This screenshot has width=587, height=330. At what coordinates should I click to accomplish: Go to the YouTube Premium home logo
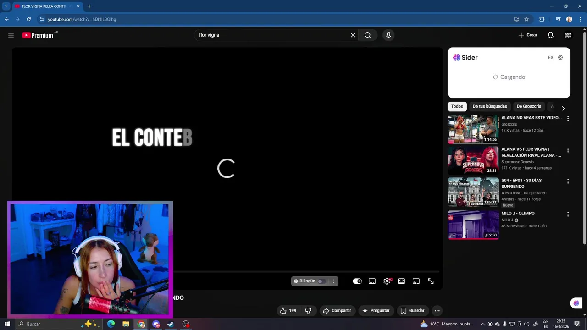tap(38, 35)
